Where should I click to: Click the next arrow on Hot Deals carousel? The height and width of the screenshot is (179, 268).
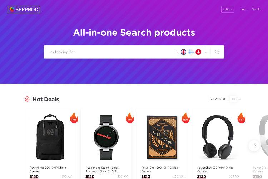(x=254, y=146)
